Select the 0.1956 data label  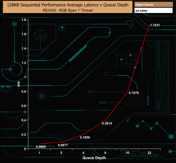(x=85, y=137)
